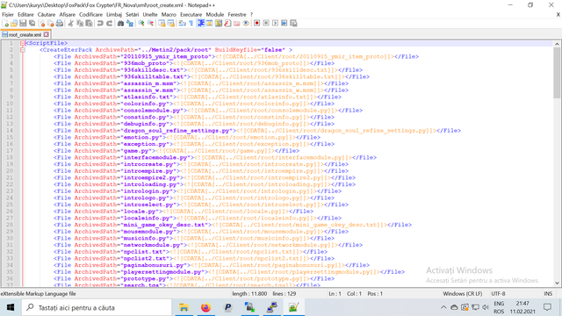Viewport: 562px width, 316px height.
Task: Click the Close document toolbar icon
Action: coord(41,24)
